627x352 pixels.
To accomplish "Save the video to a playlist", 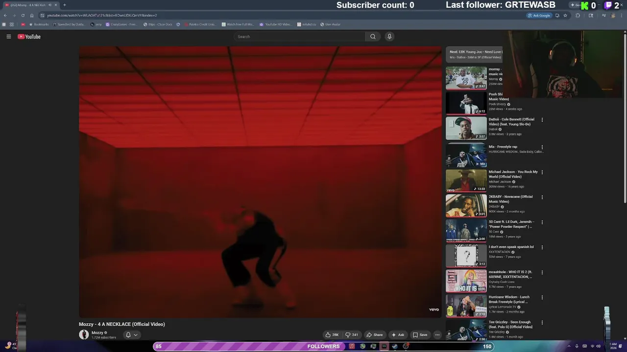I will tap(420, 335).
